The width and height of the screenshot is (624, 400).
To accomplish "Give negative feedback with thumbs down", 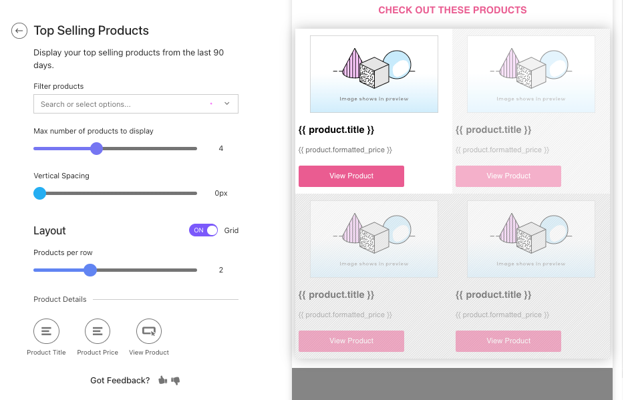I will click(x=176, y=380).
